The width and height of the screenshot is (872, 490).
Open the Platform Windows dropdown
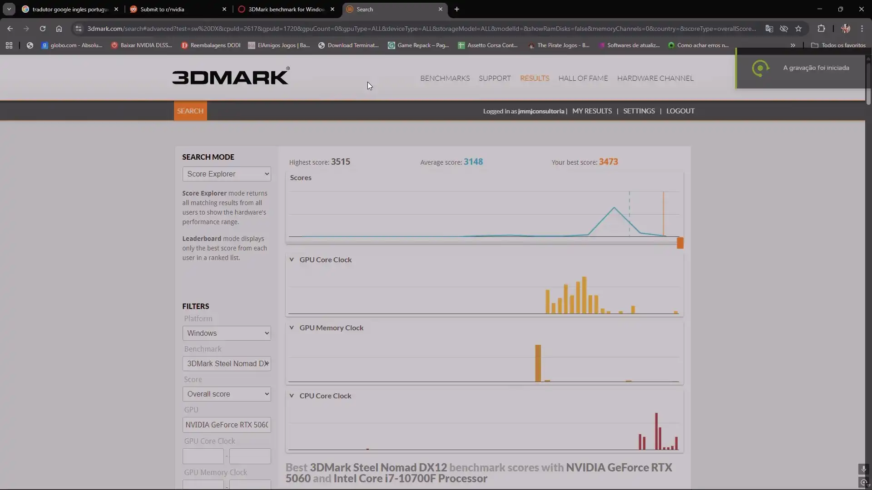tap(227, 333)
